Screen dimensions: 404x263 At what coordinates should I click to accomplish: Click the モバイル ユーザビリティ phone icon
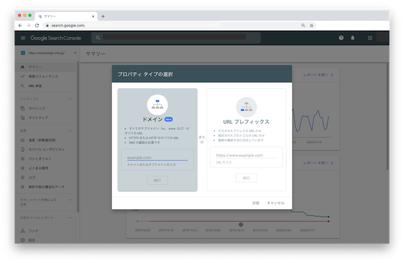(22, 149)
